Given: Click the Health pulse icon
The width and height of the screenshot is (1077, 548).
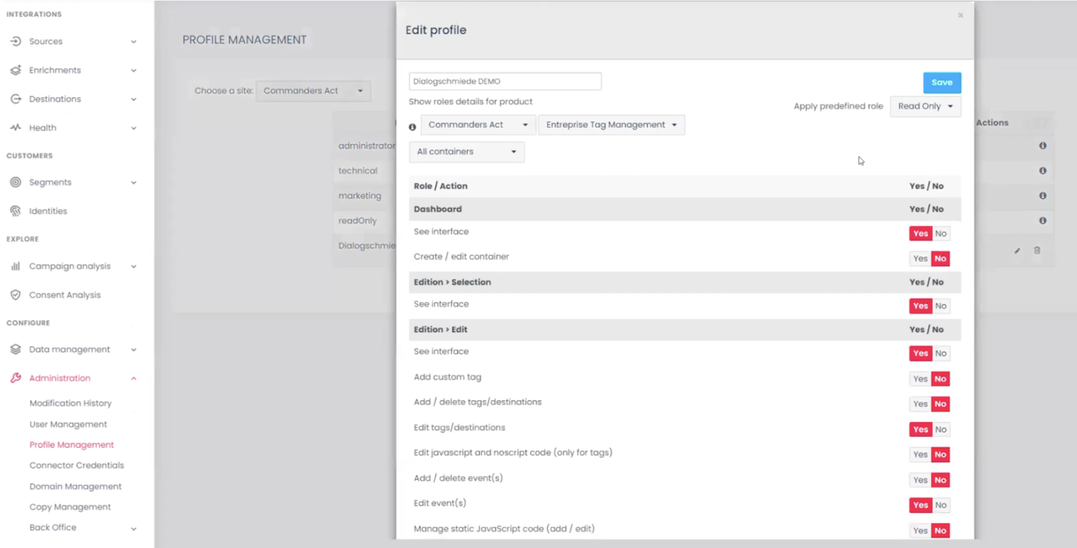Looking at the screenshot, I should 16,128.
